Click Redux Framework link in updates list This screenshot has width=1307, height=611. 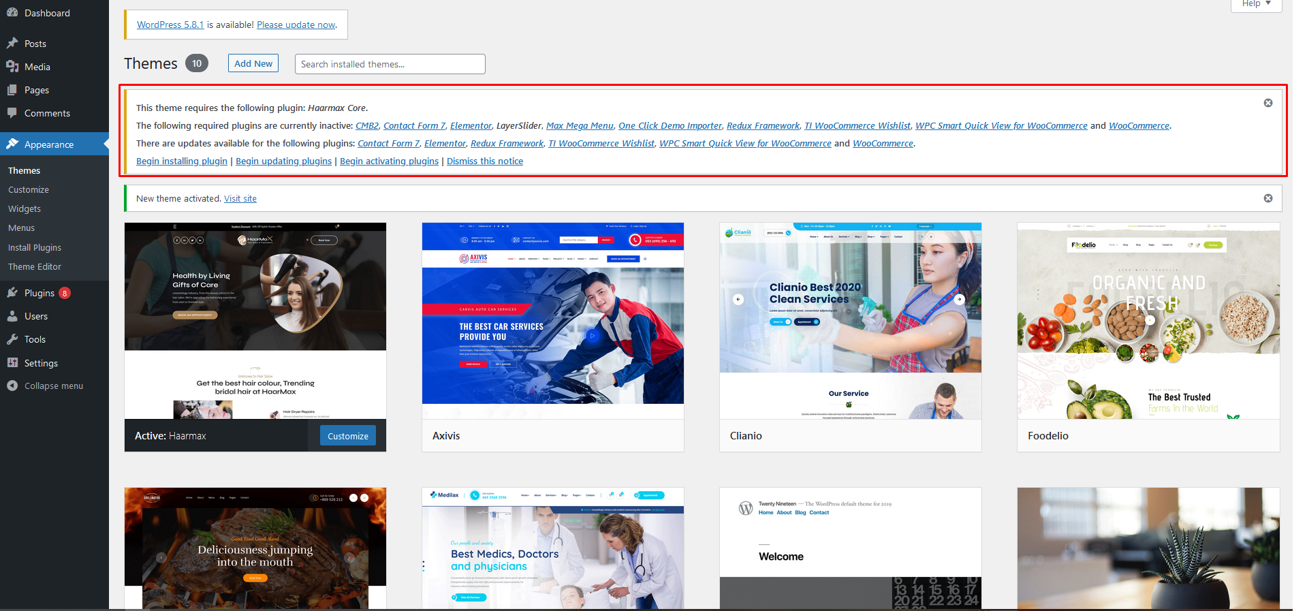(x=507, y=143)
